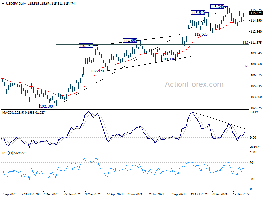Click the 17 Jan 2022 date label

click(242, 194)
